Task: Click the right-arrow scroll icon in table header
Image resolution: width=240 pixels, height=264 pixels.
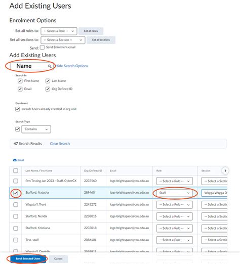Action: coord(225,170)
